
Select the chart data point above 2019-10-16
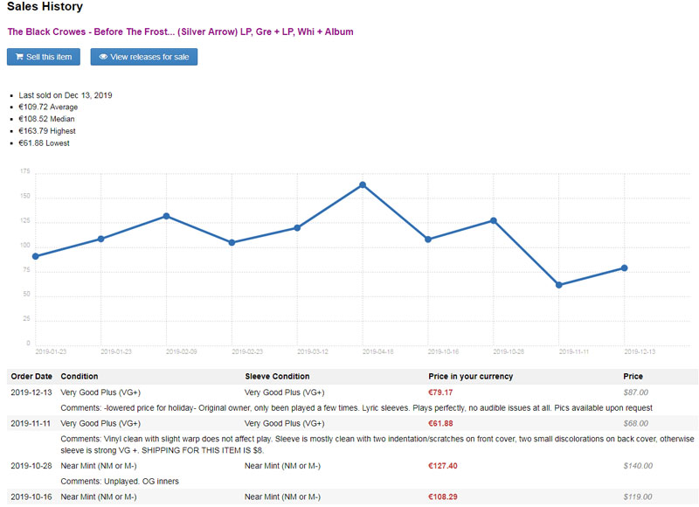point(428,240)
